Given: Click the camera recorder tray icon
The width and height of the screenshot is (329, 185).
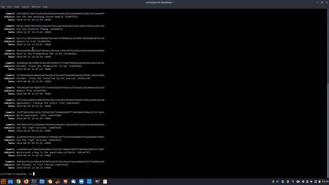Looking at the screenshot, I should coord(298,181).
